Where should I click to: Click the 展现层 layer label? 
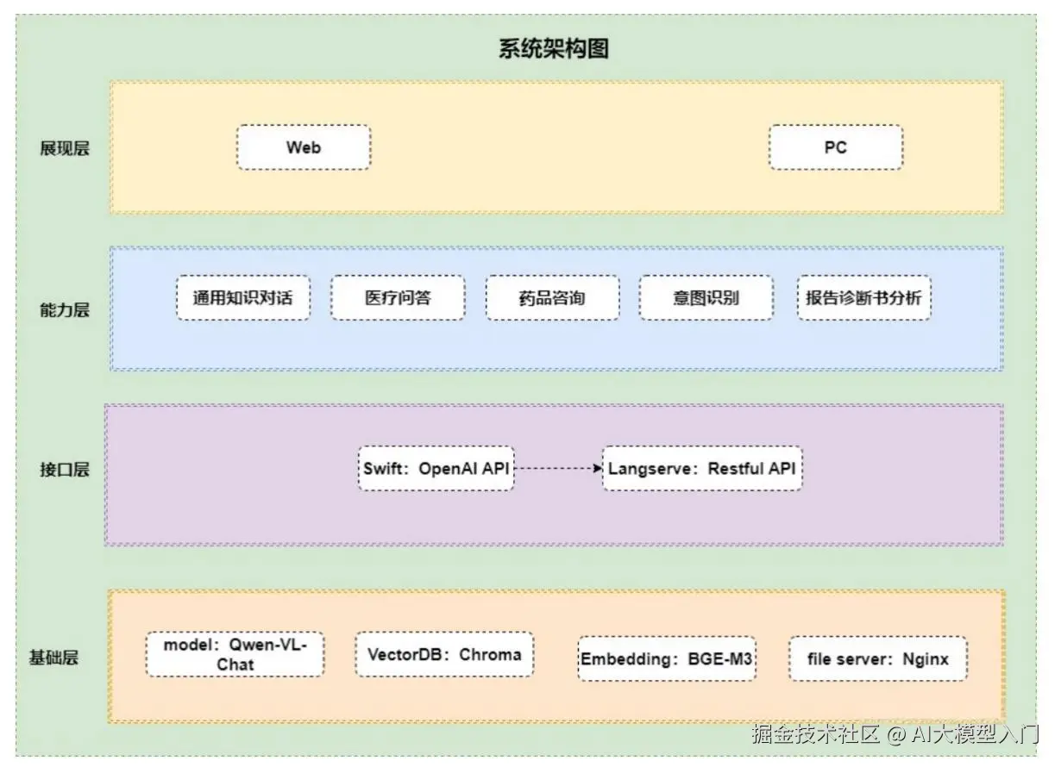pyautogui.click(x=62, y=147)
